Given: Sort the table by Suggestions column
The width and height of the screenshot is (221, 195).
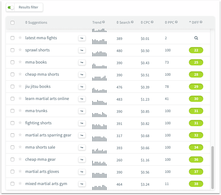Looking at the screenshot, I should coord(36,22).
